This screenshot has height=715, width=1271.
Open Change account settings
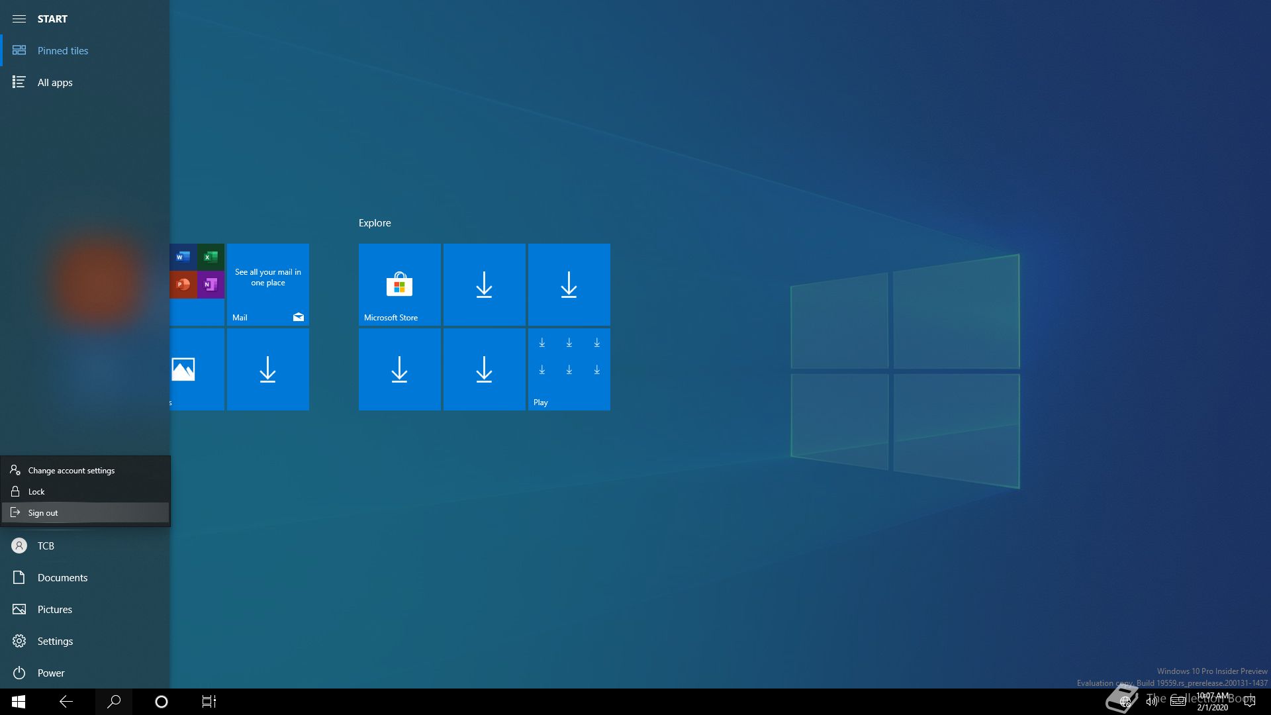coord(85,471)
